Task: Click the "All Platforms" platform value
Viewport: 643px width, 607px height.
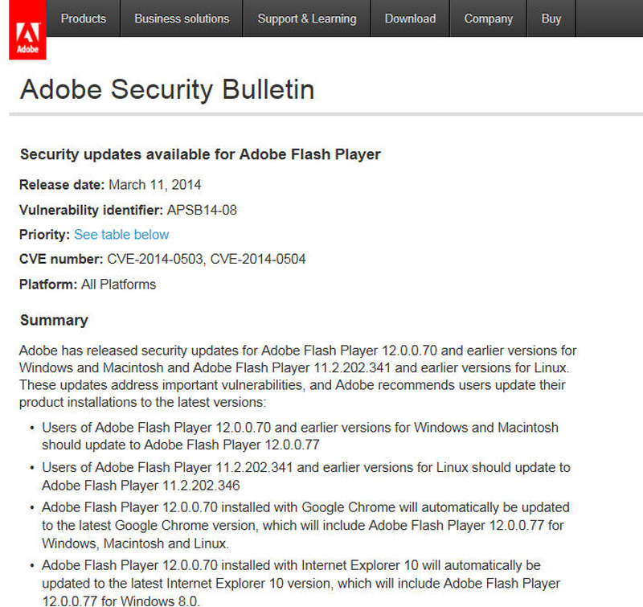Action: point(118,284)
